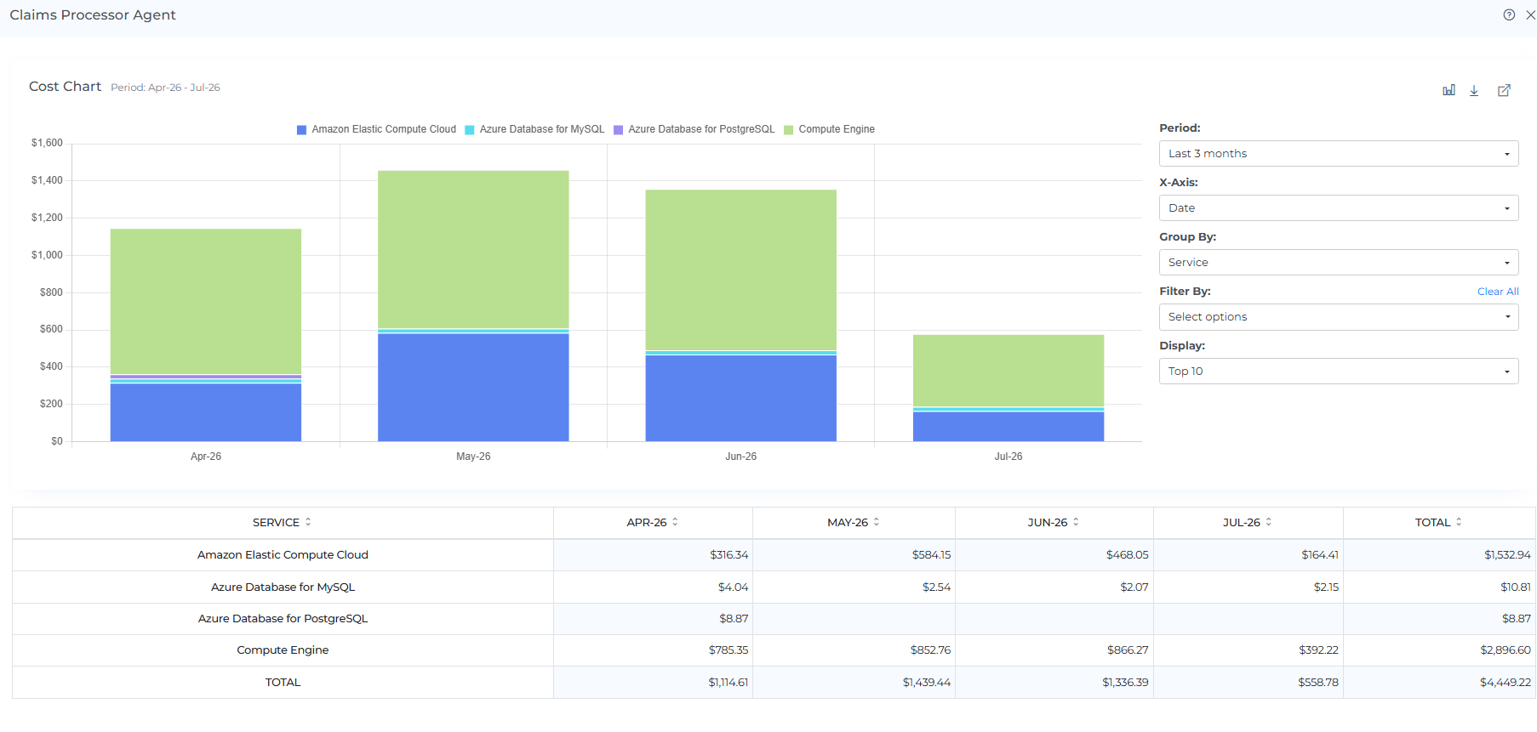Select Azure Database for MySQL row label
The image size is (1537, 732).
[x=283, y=587]
